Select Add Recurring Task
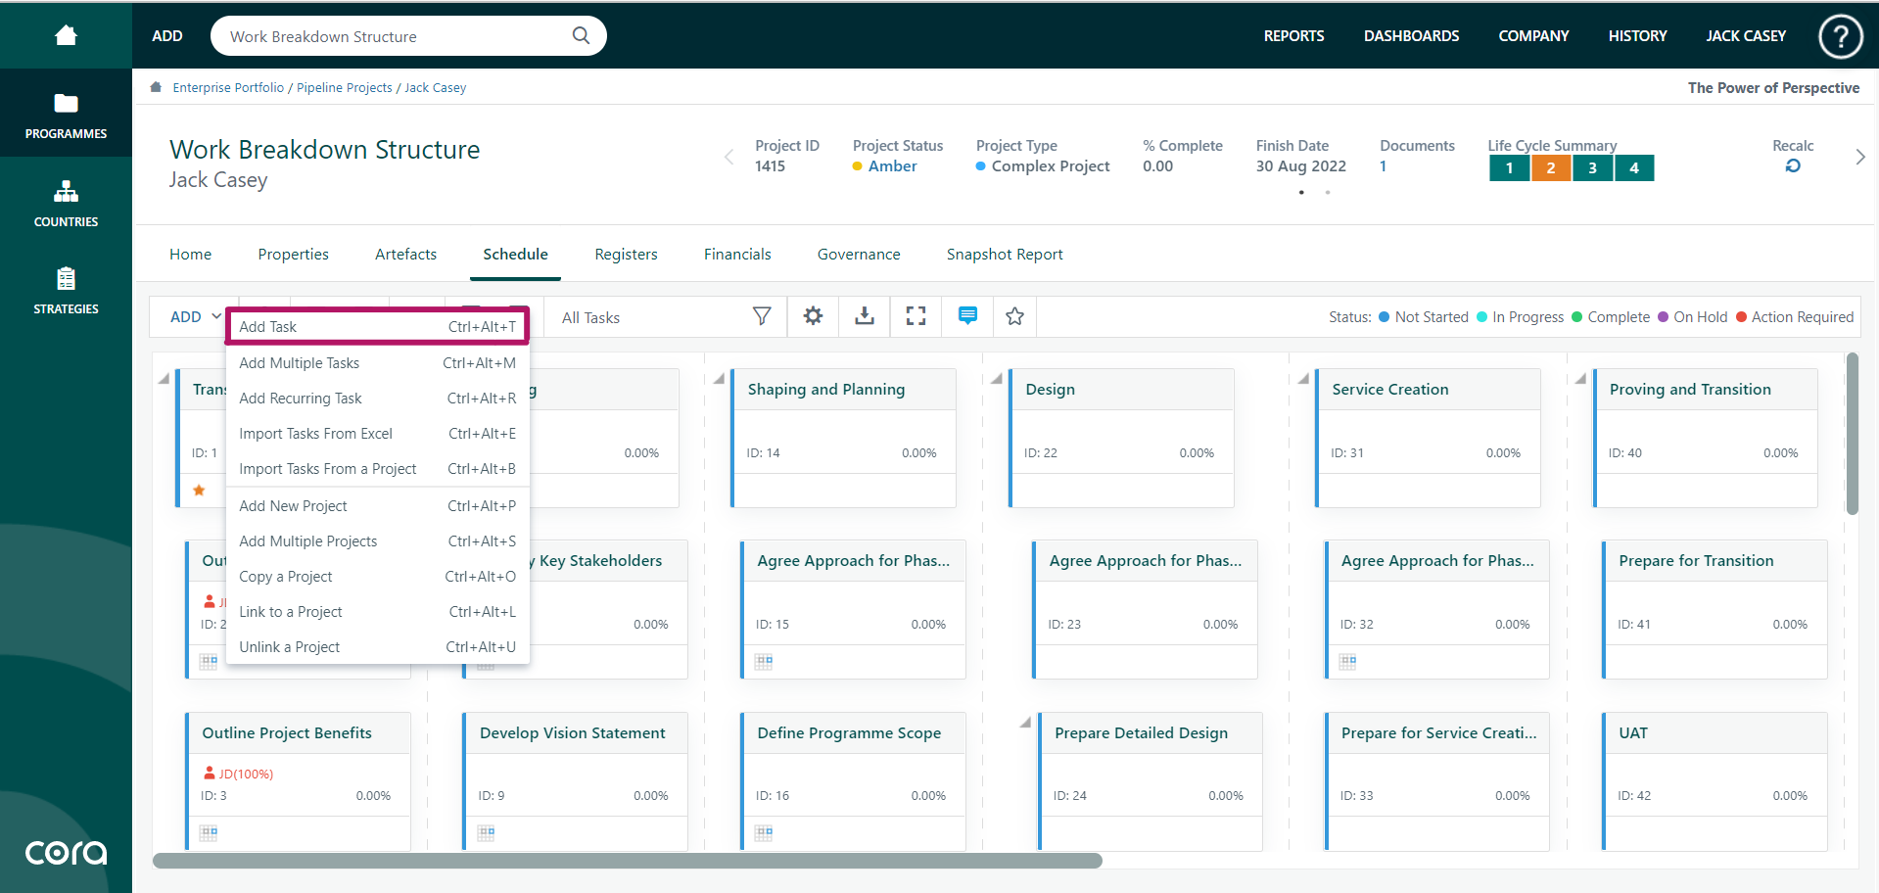 click(x=377, y=399)
